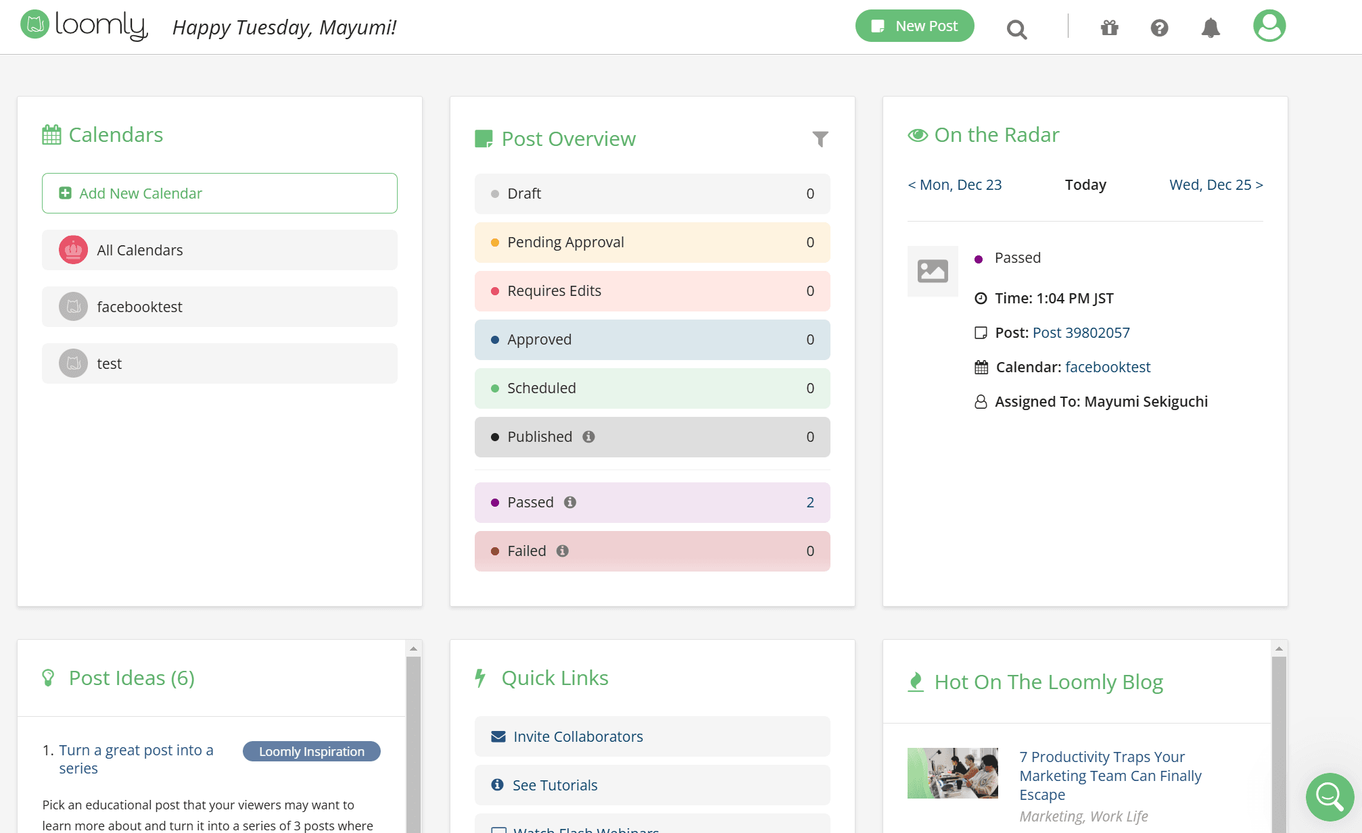Image resolution: width=1362 pixels, height=833 pixels.
Task: Click the Passed info icon
Action: (570, 502)
